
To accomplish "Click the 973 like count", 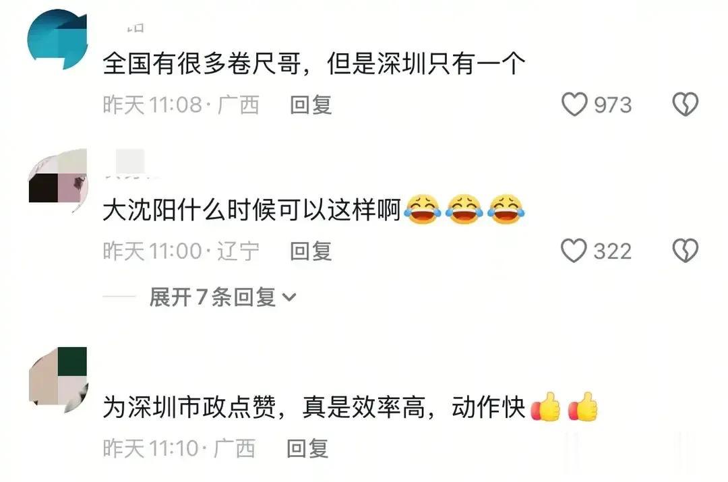I will 613,105.
